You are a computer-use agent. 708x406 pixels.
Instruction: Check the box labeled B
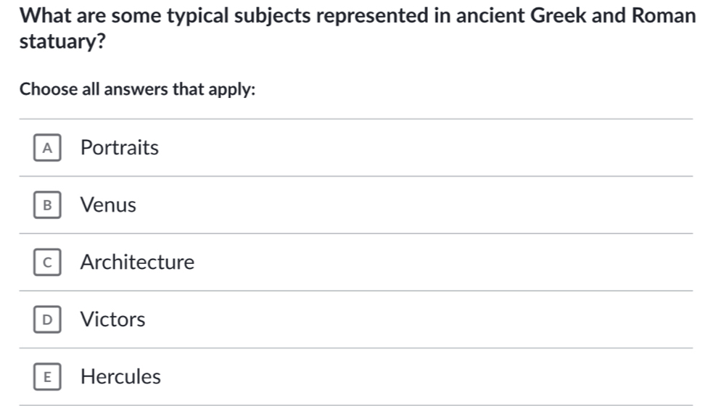[x=48, y=205]
